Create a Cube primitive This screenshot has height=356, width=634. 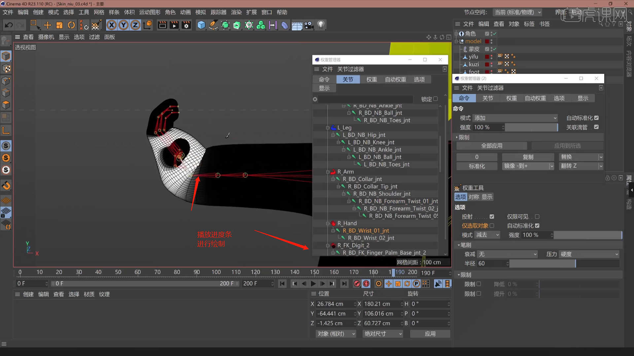tap(201, 25)
